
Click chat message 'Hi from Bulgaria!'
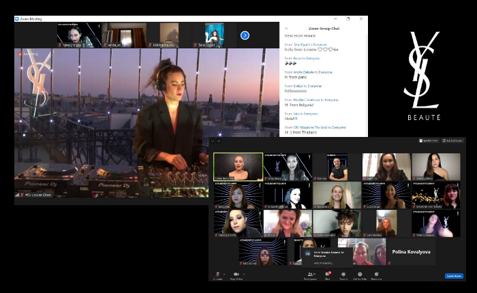click(x=299, y=105)
